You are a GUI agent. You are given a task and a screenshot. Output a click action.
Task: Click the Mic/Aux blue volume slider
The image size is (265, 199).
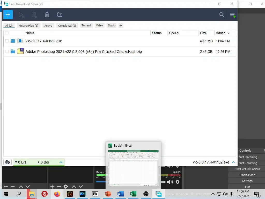(x=100, y=182)
